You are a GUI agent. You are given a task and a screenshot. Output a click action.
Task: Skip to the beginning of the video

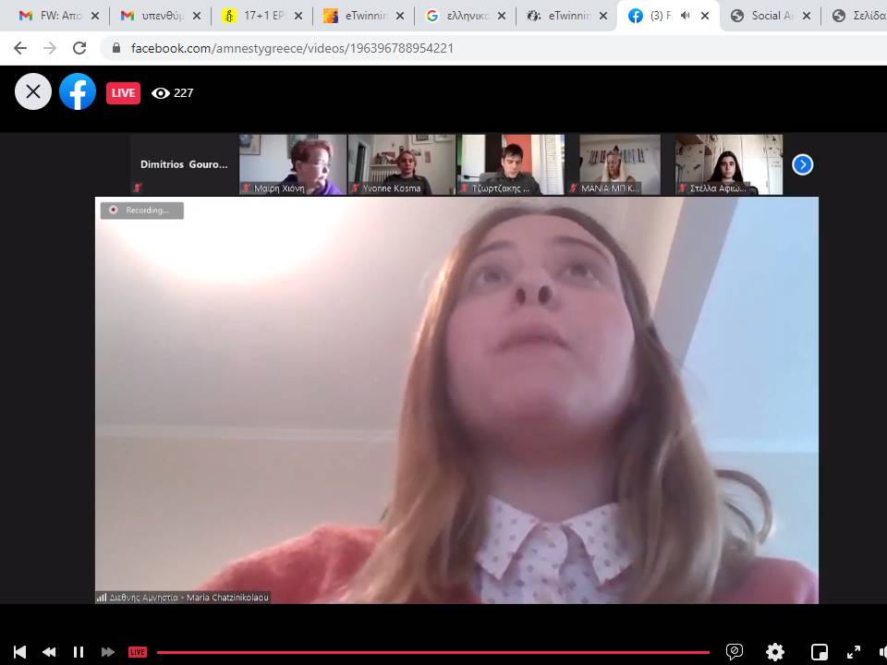(19, 652)
